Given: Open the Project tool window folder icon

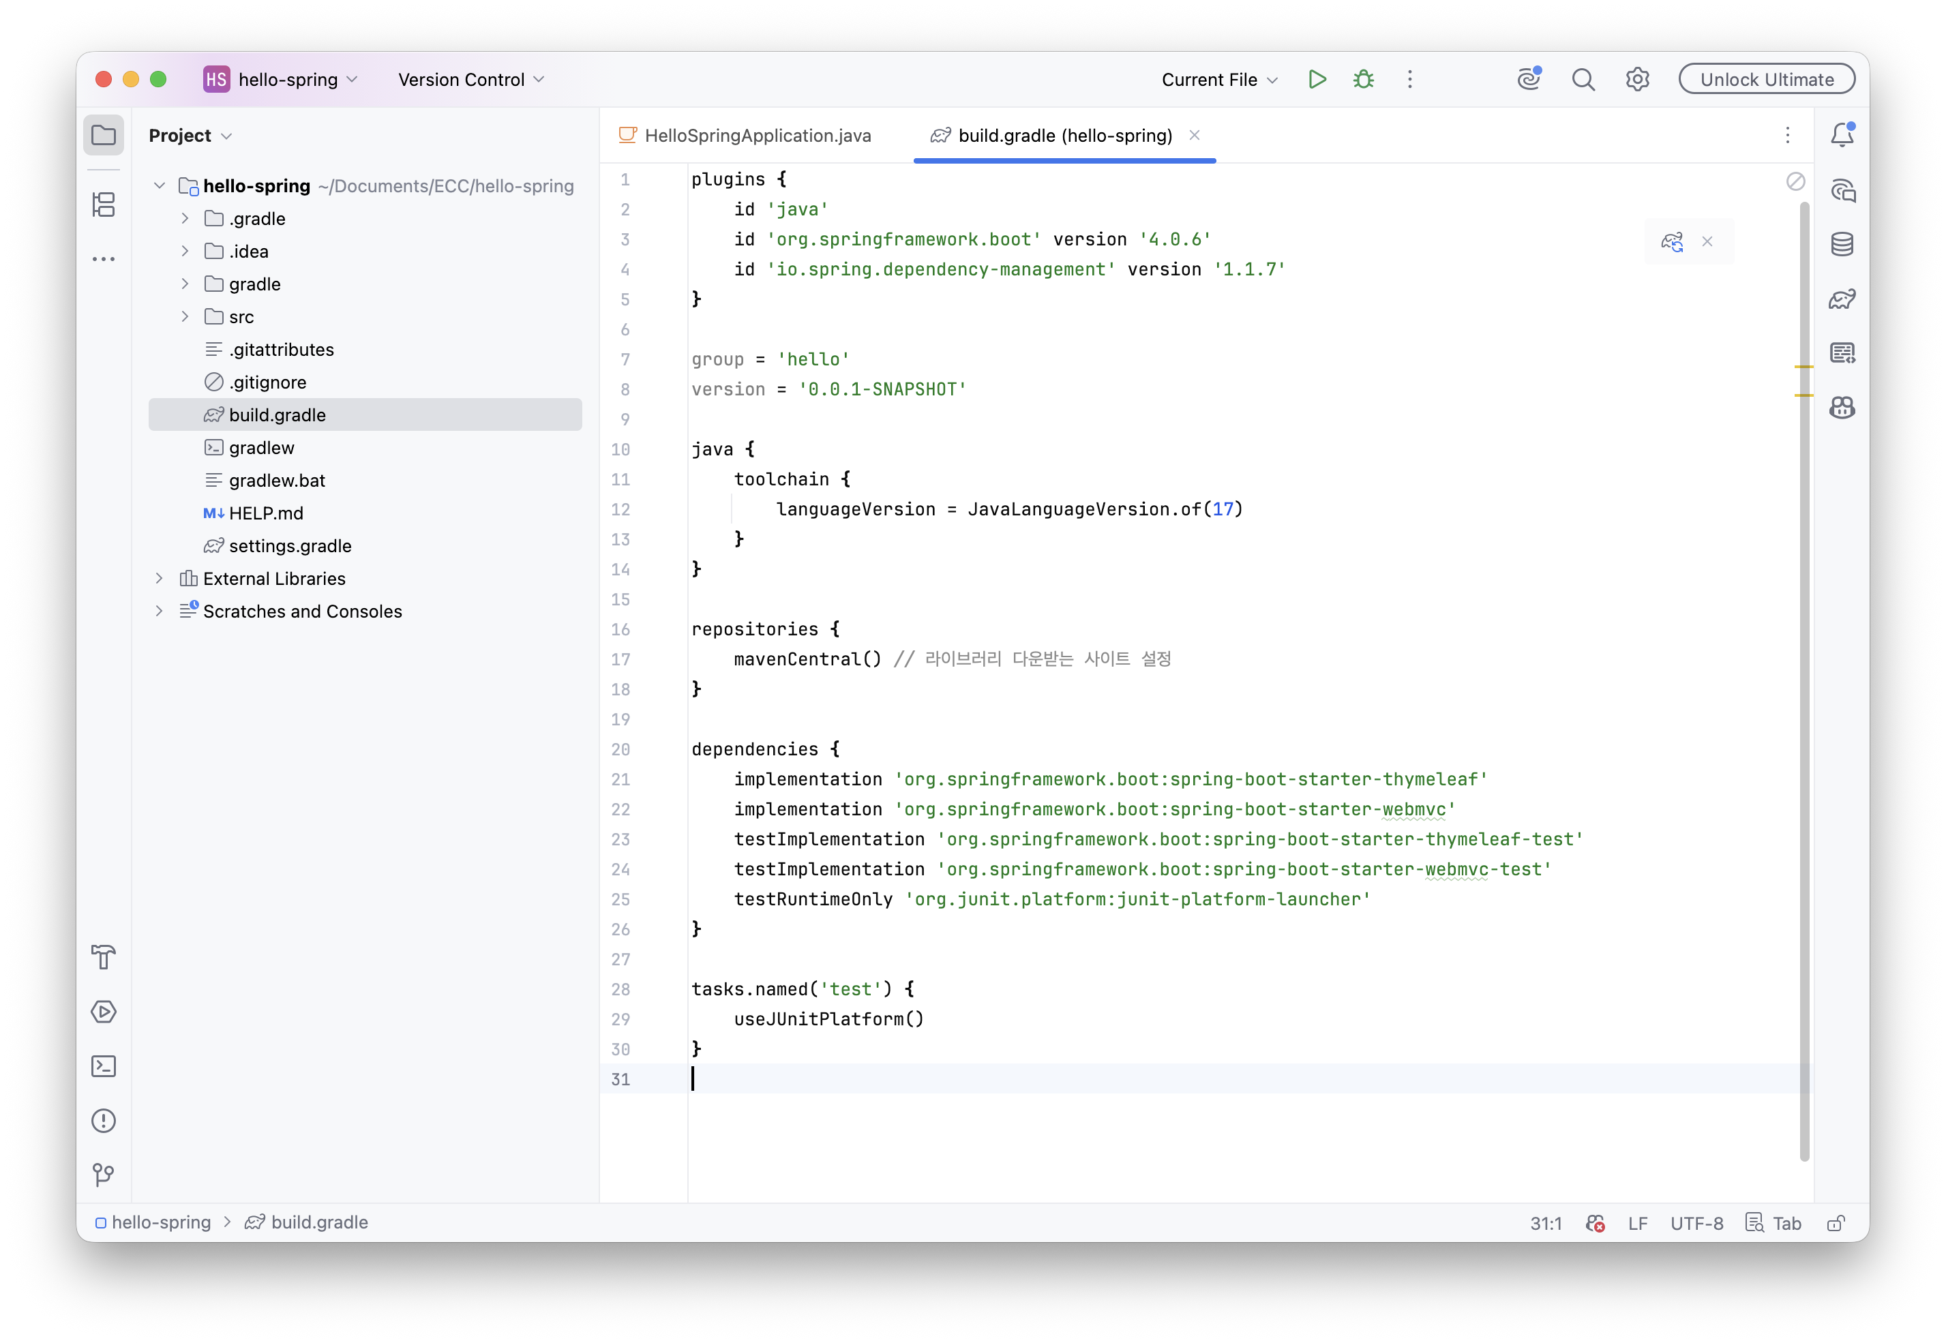Looking at the screenshot, I should pyautogui.click(x=104, y=136).
